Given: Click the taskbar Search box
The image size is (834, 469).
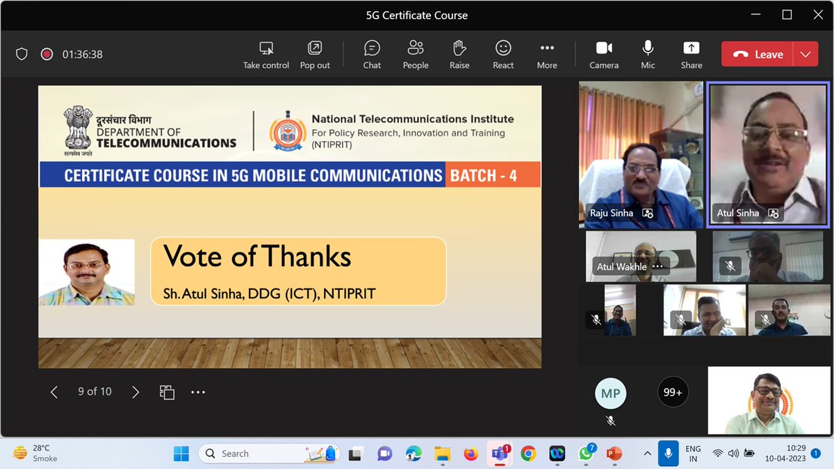Looking at the screenshot, I should tap(269, 454).
